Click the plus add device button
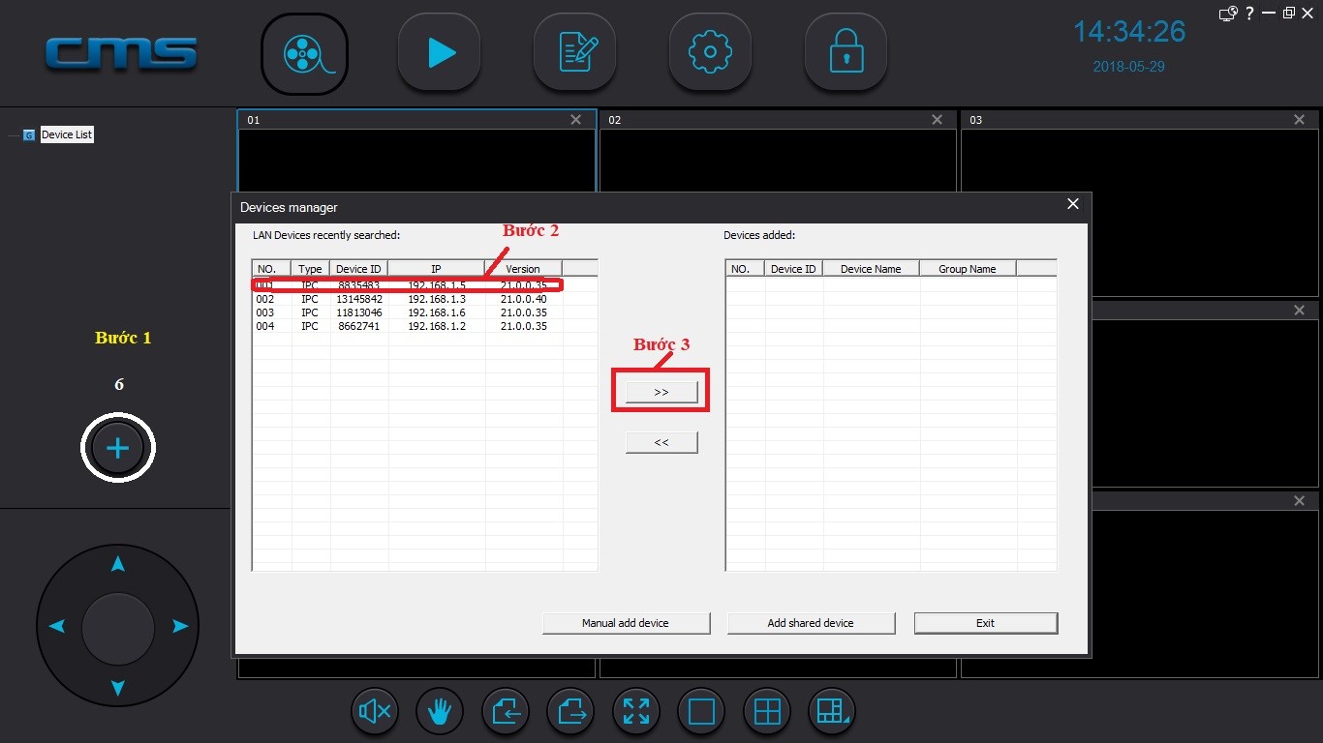This screenshot has width=1323, height=743. [117, 448]
